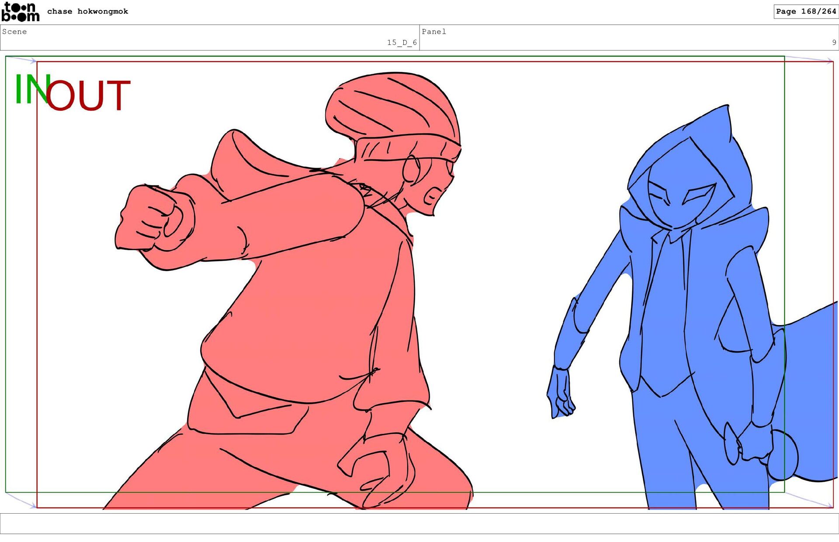Viewport: 839px width, 542px height.
Task: Click the Panel header label
Action: (x=433, y=31)
